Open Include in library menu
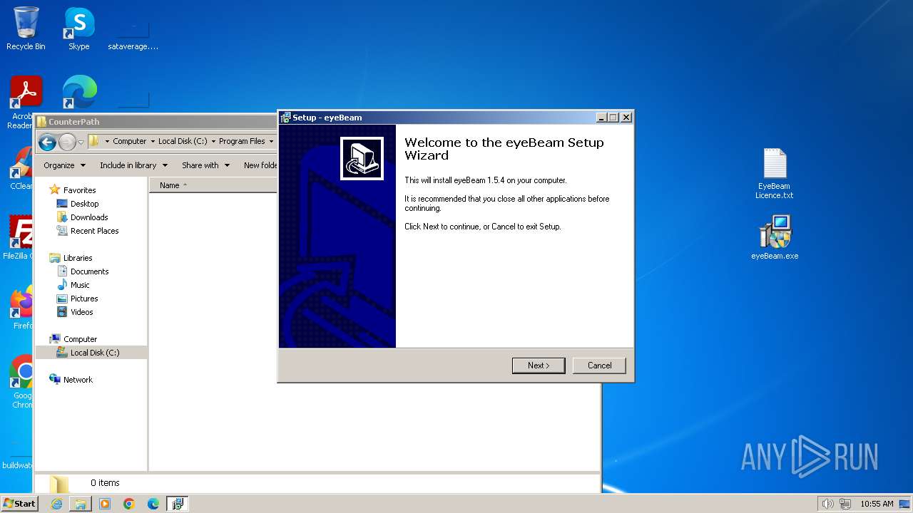The height and width of the screenshot is (513, 913). click(x=133, y=165)
